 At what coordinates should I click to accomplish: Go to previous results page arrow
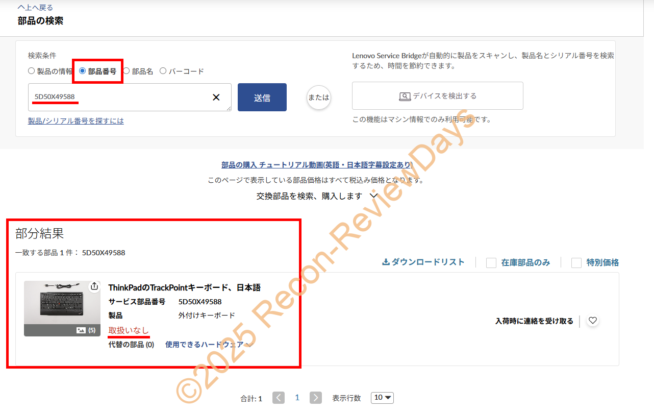[278, 398]
